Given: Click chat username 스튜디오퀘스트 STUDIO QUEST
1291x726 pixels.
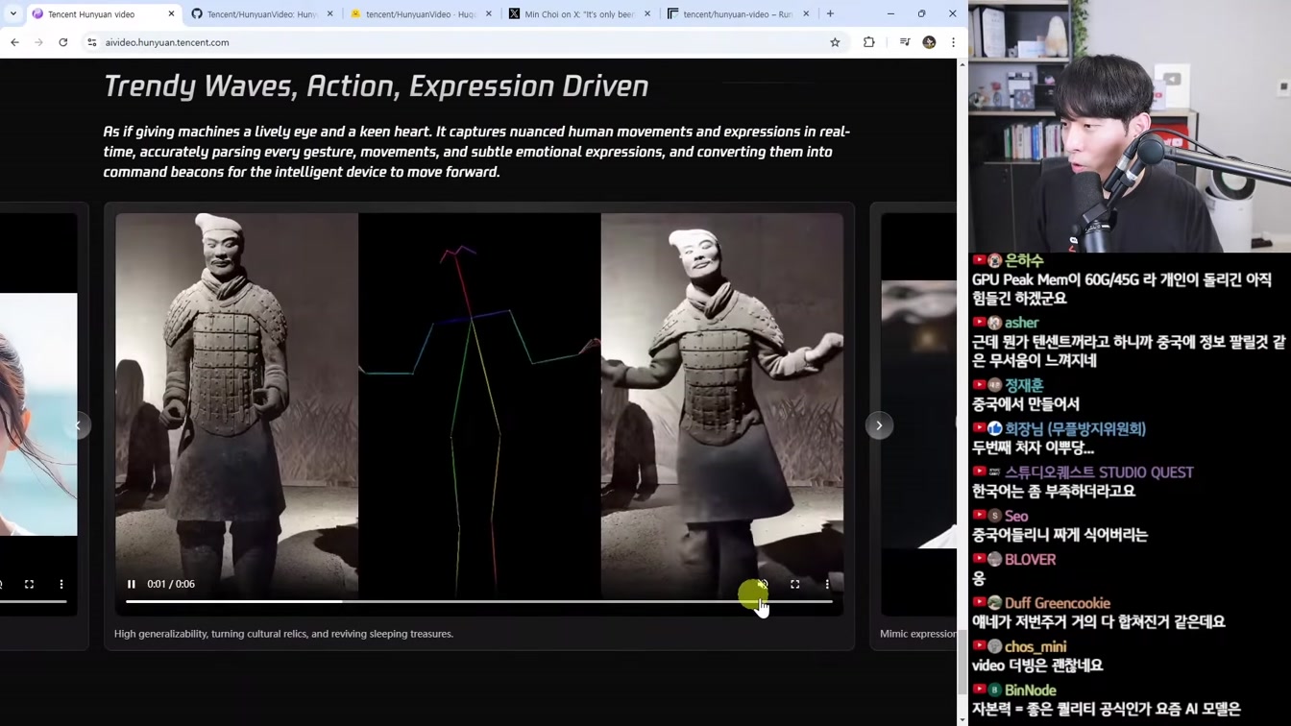Looking at the screenshot, I should pos(1099,472).
